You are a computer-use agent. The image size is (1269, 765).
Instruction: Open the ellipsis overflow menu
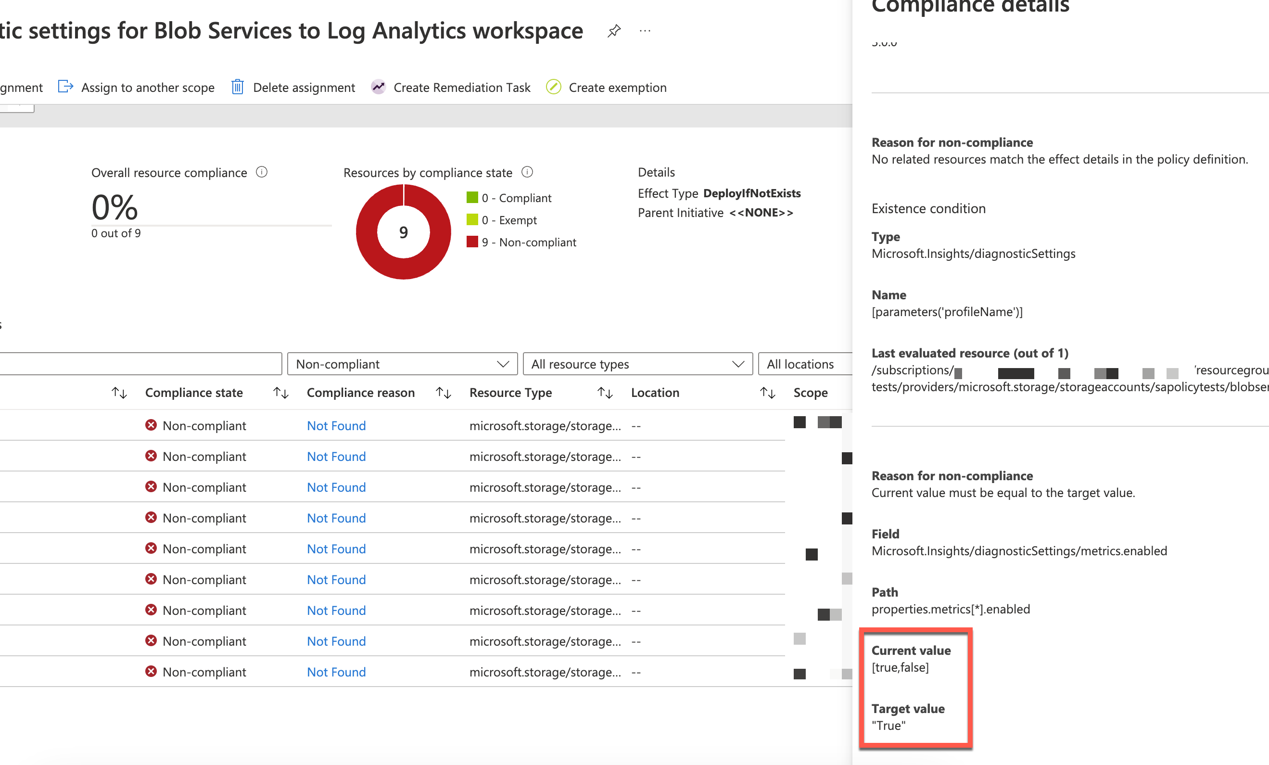(645, 31)
